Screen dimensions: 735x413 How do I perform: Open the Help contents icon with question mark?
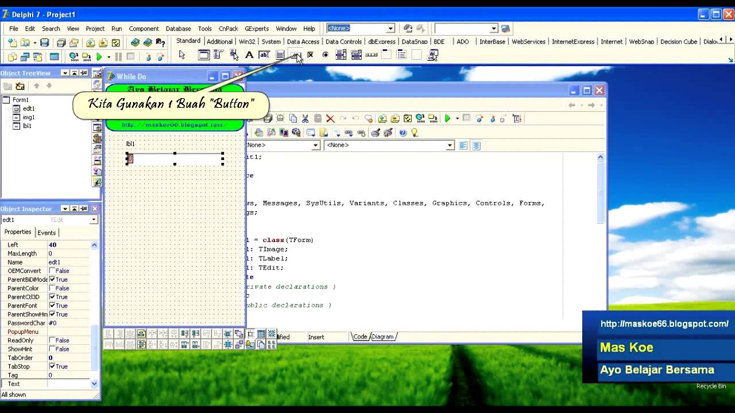pos(160,43)
